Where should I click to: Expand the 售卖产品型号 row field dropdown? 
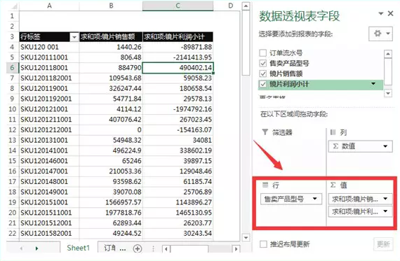pos(314,199)
